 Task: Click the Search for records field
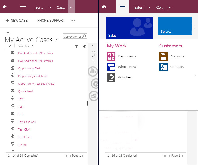click(x=73, y=37)
